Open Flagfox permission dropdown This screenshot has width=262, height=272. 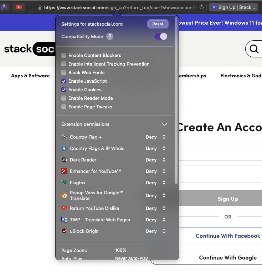click(x=156, y=183)
